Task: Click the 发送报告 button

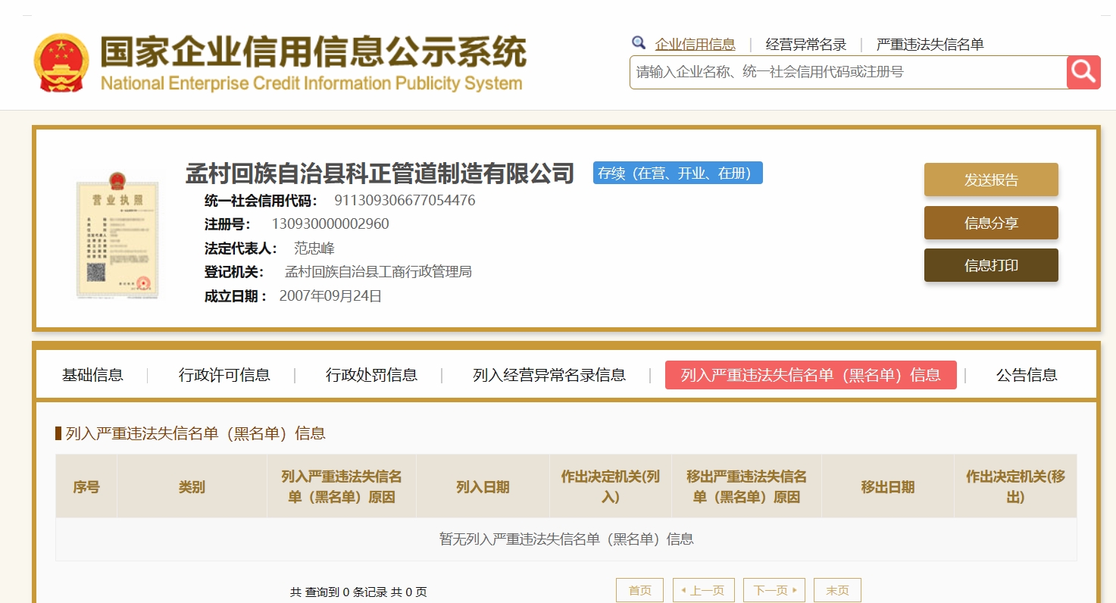Action: 991,180
